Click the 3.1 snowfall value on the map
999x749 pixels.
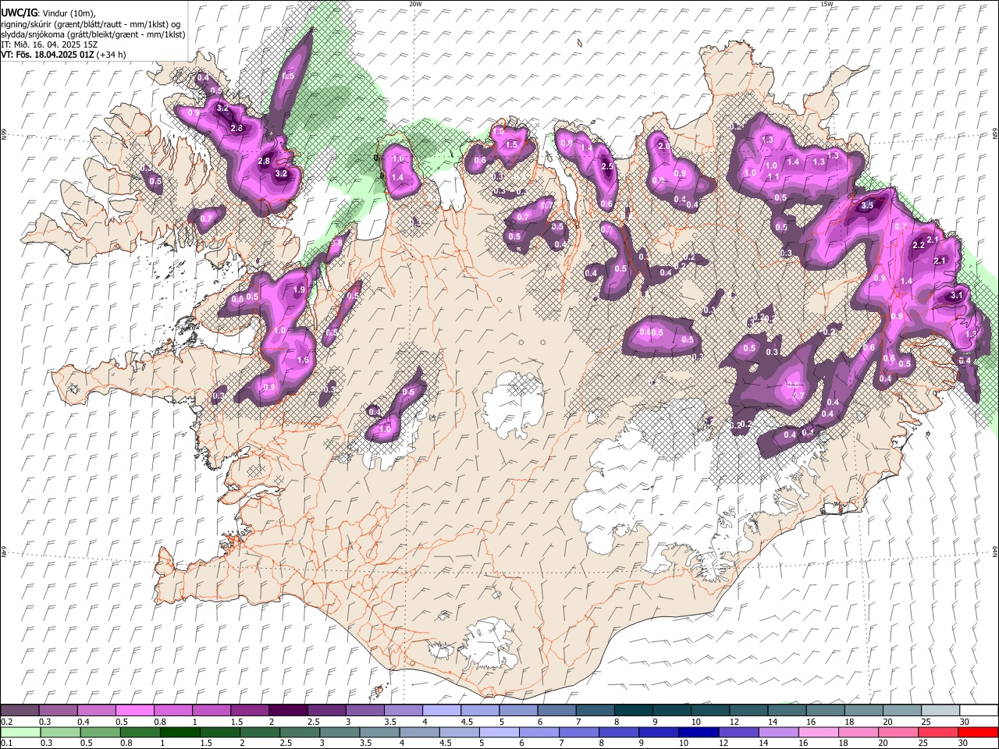coord(958,296)
